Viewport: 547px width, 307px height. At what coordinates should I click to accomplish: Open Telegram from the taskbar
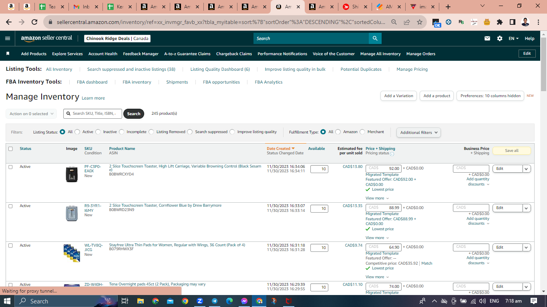coord(215,301)
